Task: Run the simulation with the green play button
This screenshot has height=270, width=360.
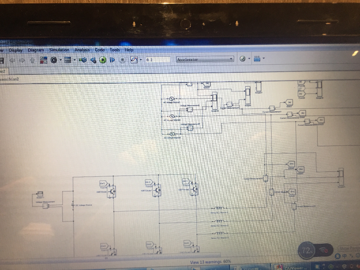Action: click(x=103, y=60)
